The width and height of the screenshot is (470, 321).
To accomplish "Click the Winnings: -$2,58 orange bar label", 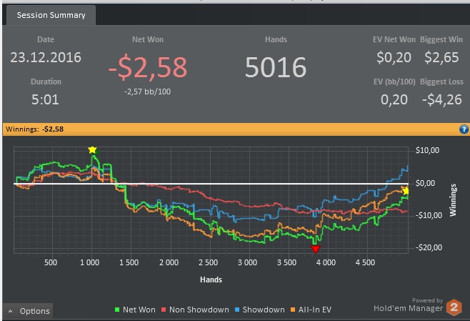I will [34, 129].
